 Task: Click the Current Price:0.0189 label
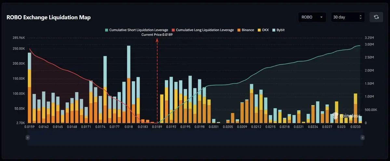click(x=157, y=35)
